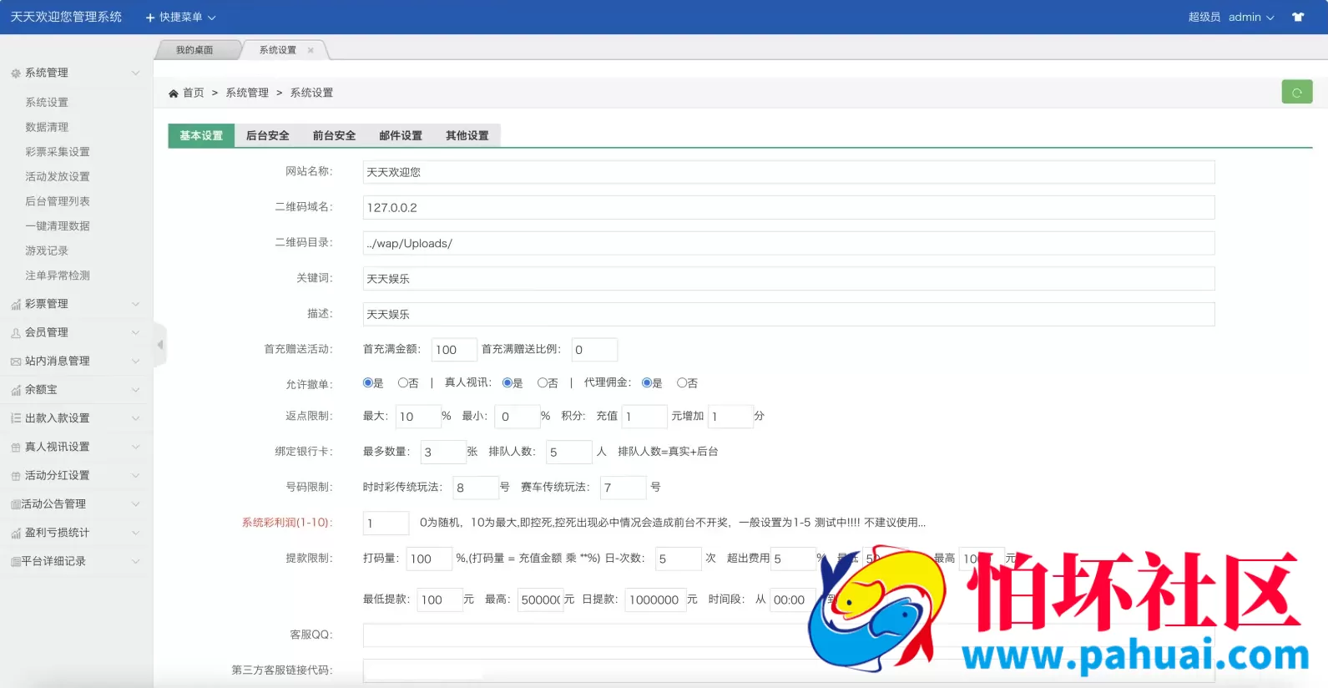Open the admin user dropdown

pyautogui.click(x=1250, y=17)
